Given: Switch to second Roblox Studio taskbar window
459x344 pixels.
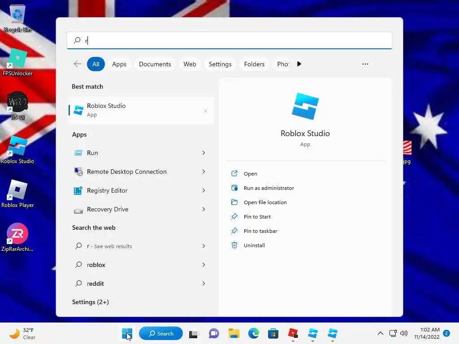Looking at the screenshot, I should point(333,333).
